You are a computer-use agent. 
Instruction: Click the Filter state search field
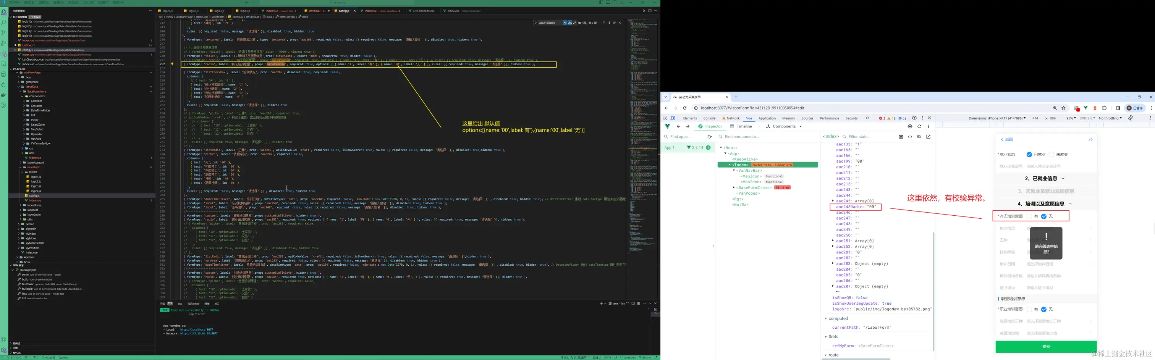(869, 137)
